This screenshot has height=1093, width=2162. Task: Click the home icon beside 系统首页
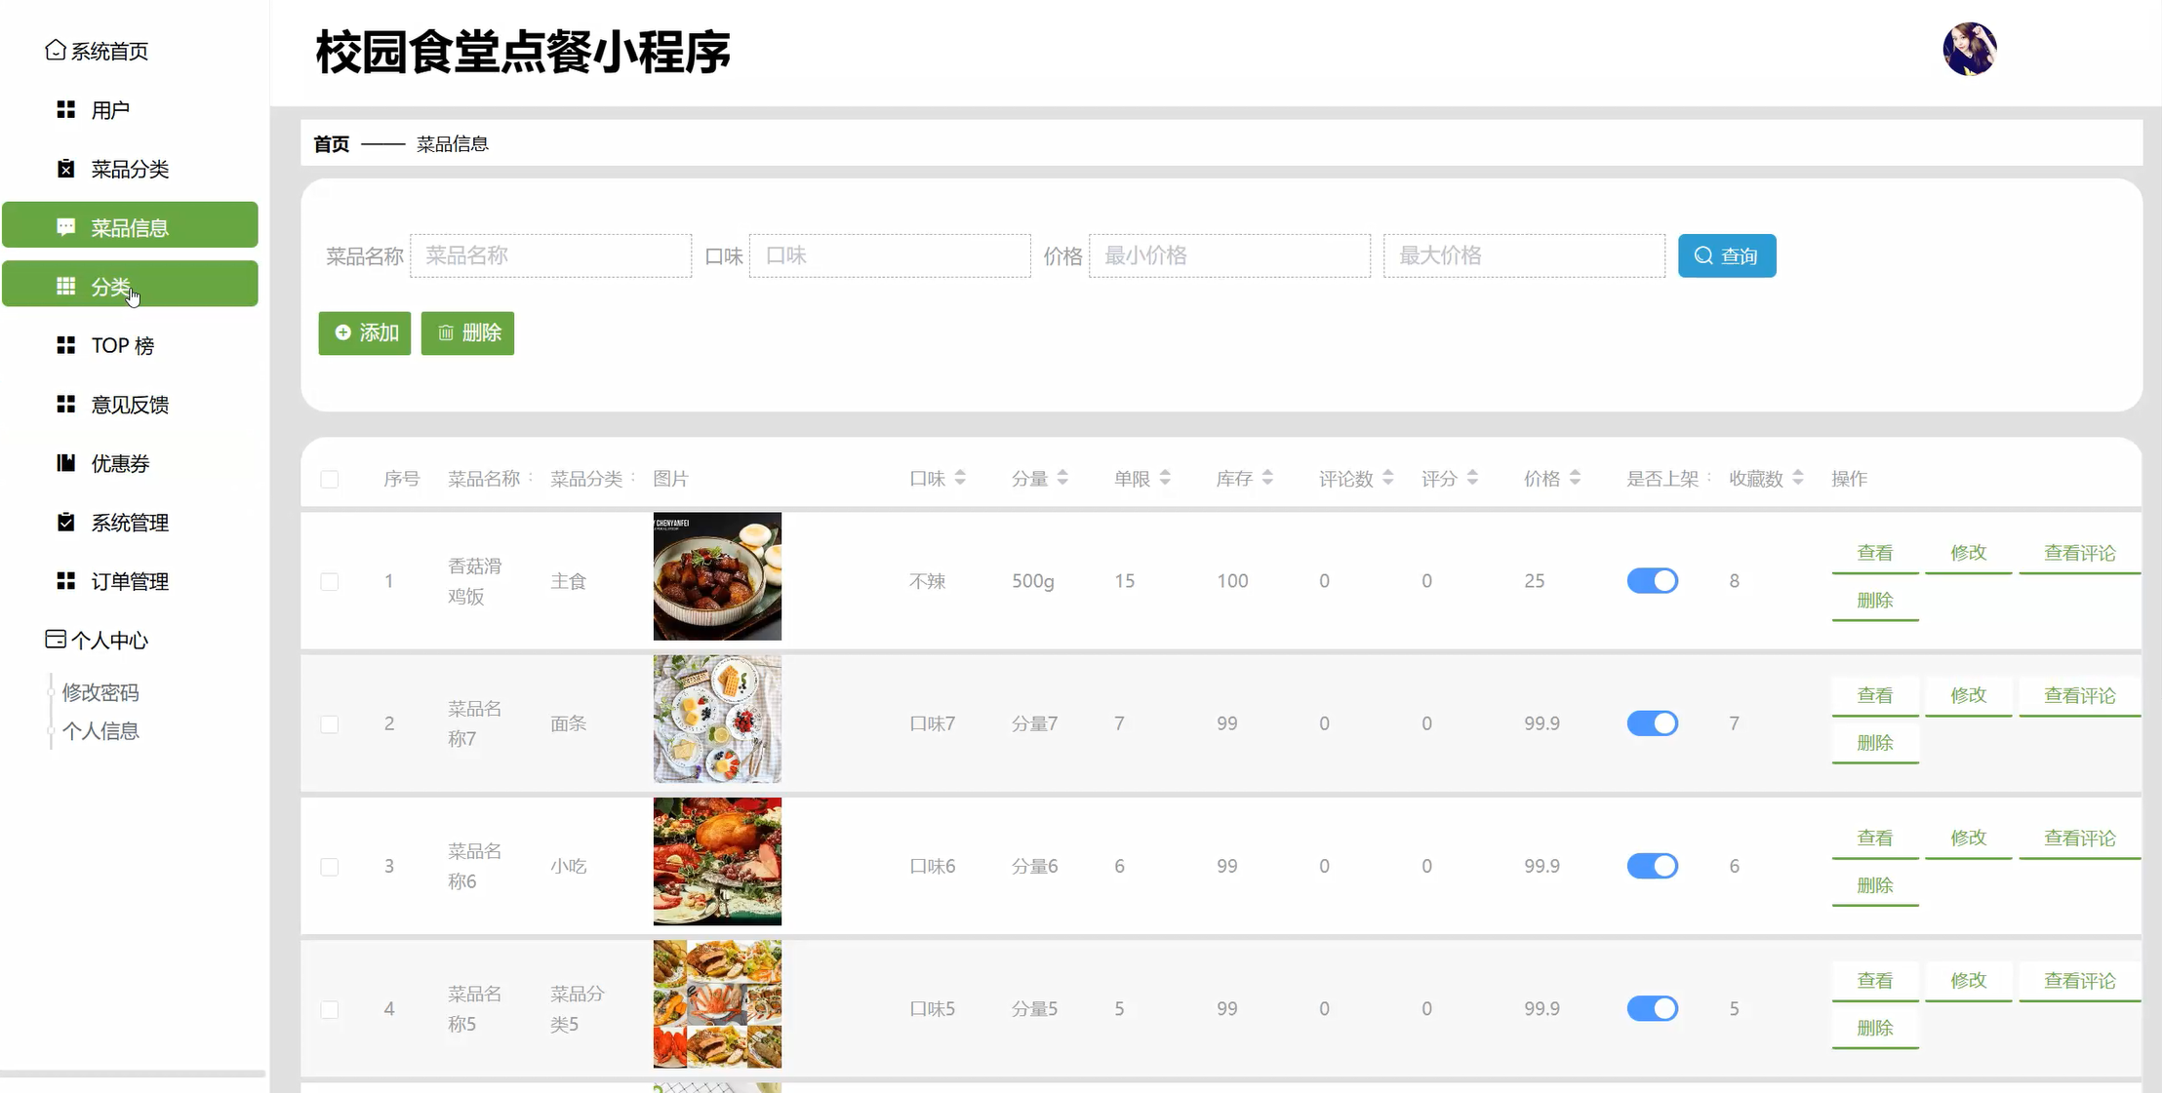pos(56,50)
